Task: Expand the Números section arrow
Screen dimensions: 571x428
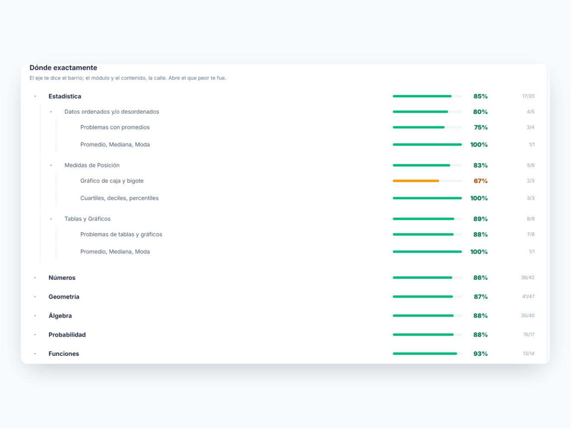Action: click(x=35, y=278)
